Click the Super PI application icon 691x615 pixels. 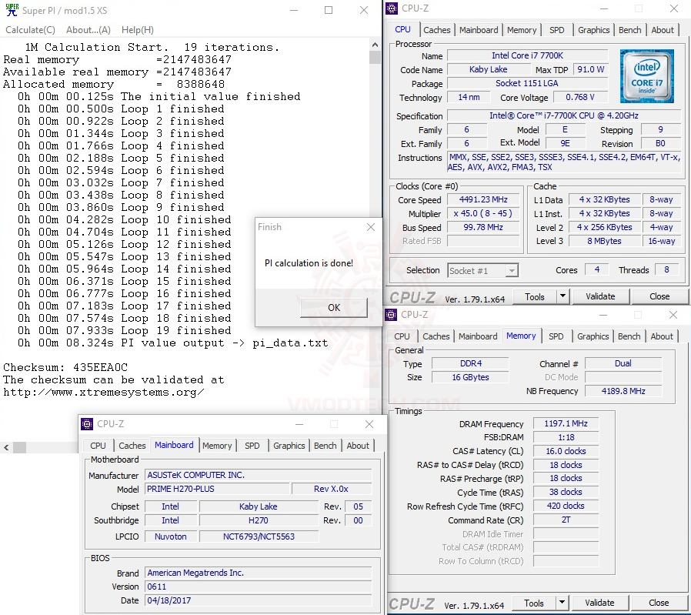12,9
